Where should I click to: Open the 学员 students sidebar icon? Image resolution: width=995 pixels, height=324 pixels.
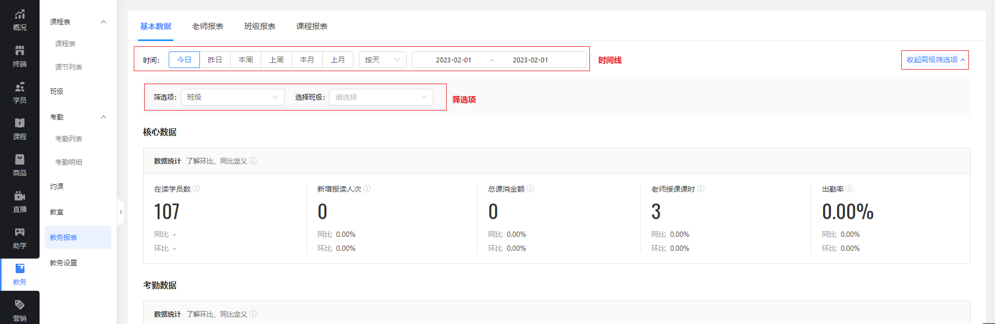[20, 92]
